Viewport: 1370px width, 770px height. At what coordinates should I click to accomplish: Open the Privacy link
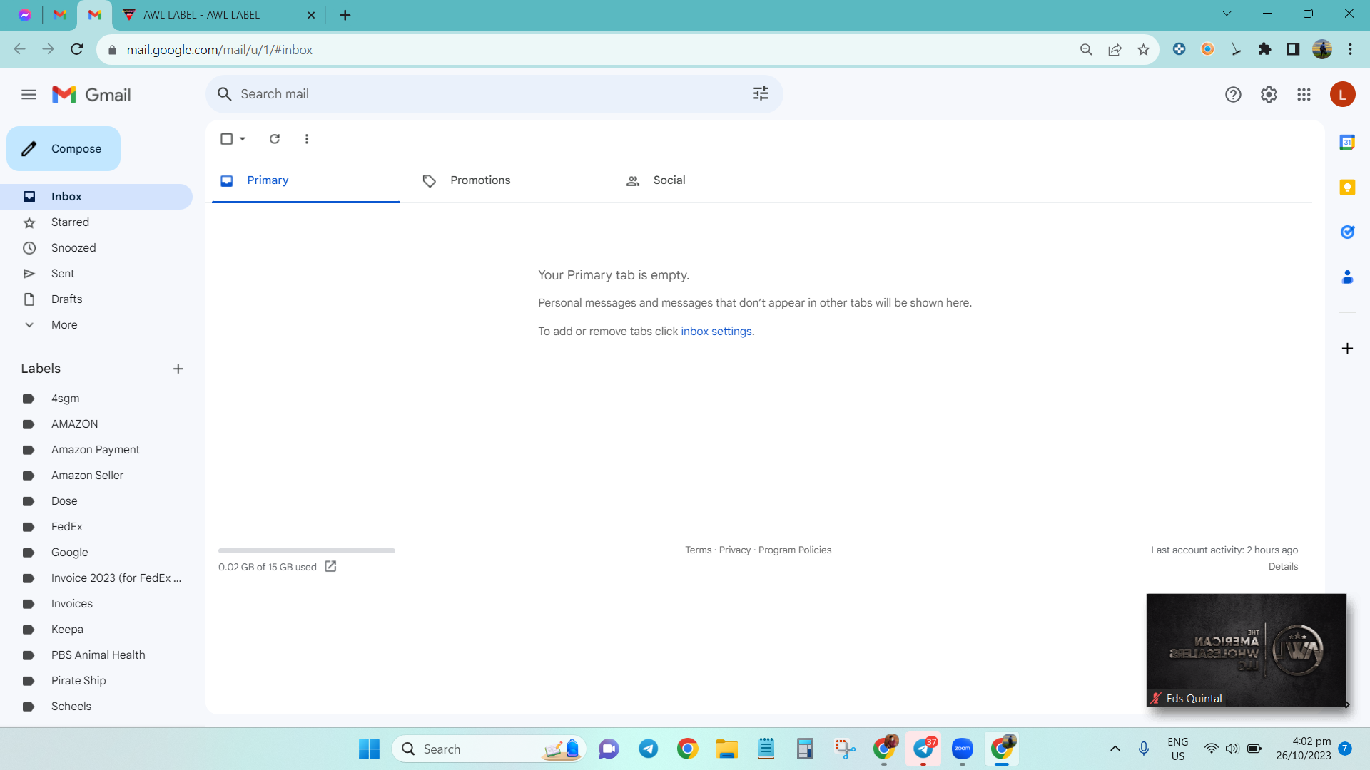pyautogui.click(x=734, y=550)
